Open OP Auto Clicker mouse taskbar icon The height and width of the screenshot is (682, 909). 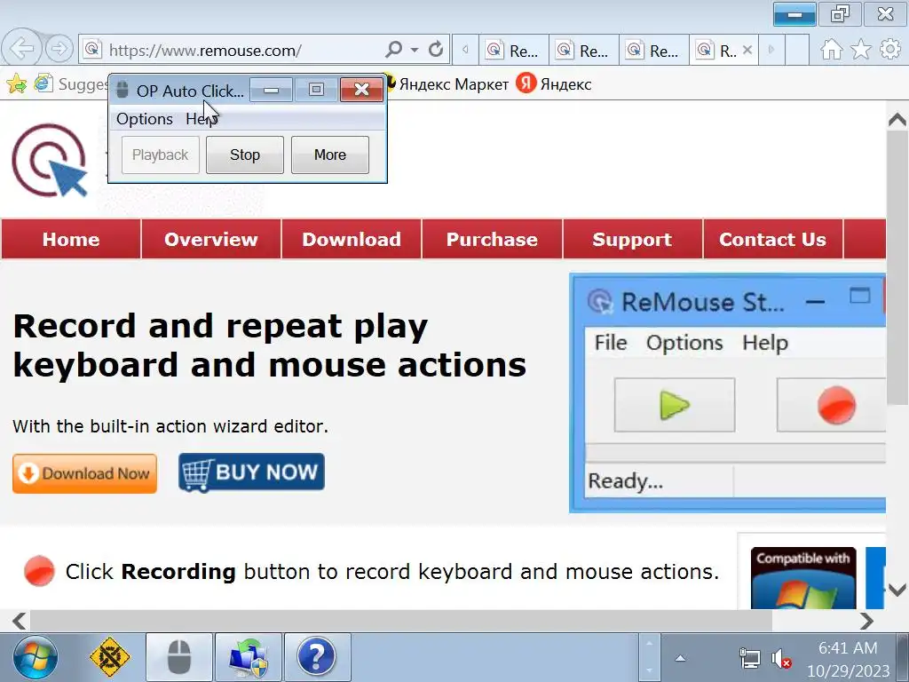pyautogui.click(x=179, y=658)
